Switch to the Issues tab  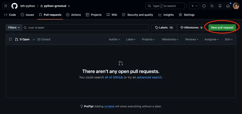coord(27,15)
